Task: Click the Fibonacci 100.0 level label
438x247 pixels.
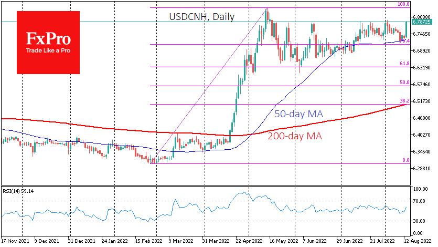Action: (x=403, y=4)
